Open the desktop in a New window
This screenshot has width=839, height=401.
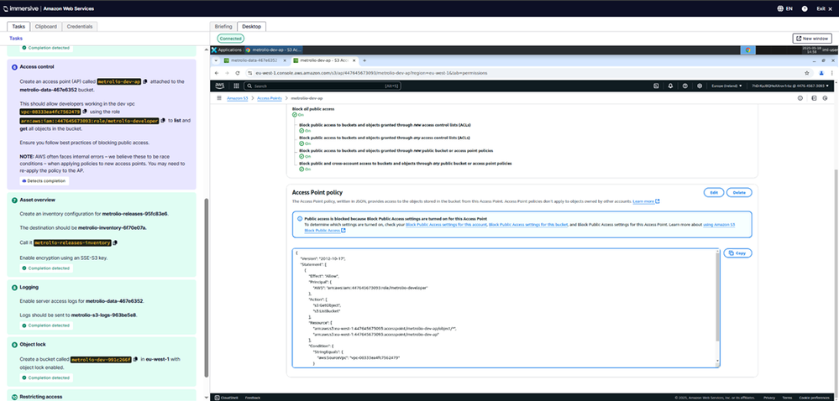812,39
